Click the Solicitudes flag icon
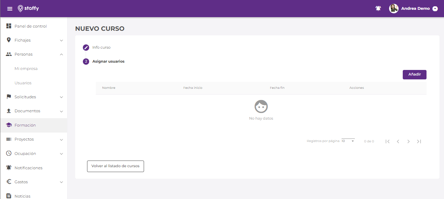Image resolution: width=444 pixels, height=199 pixels. 9,97
